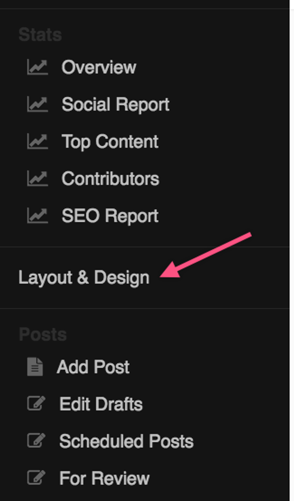Open the SEO Report
The width and height of the screenshot is (294, 501).
pos(110,216)
